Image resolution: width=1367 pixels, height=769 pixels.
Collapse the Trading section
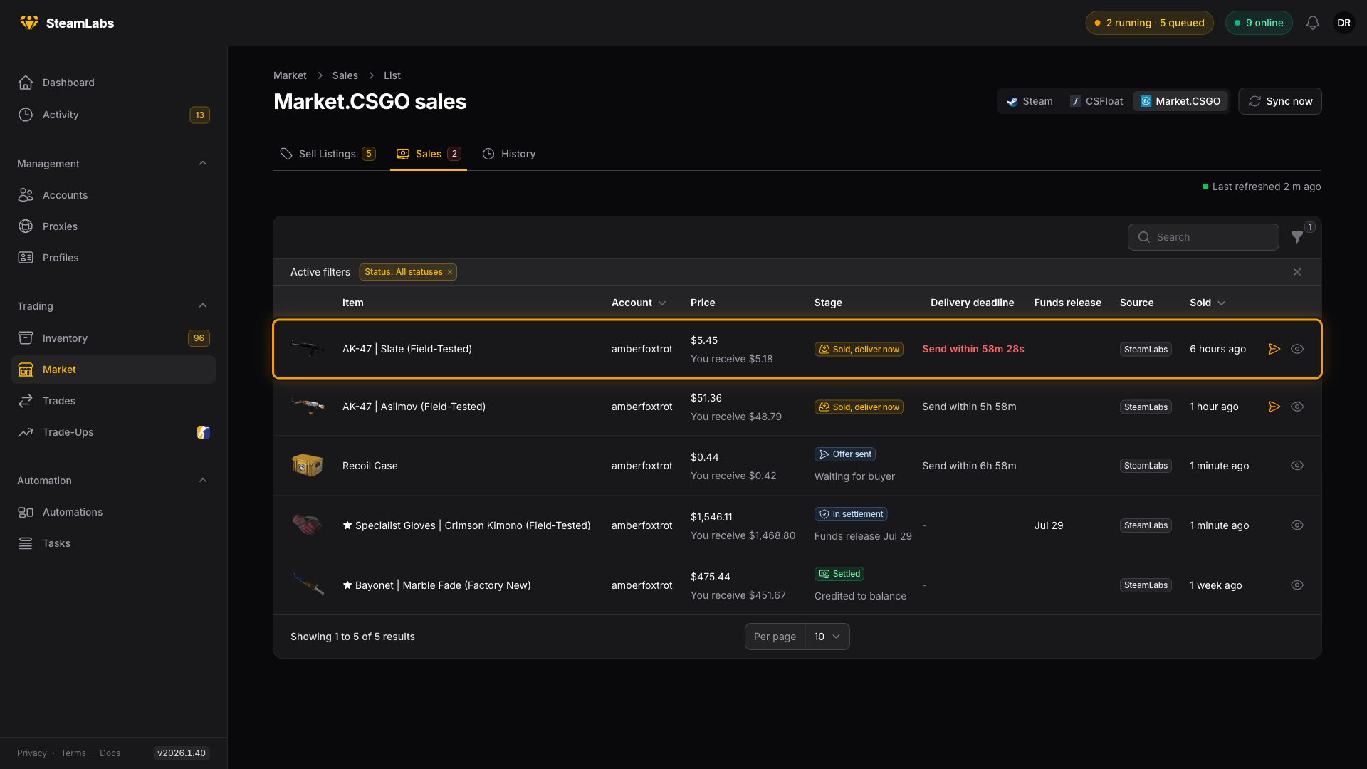(x=203, y=306)
